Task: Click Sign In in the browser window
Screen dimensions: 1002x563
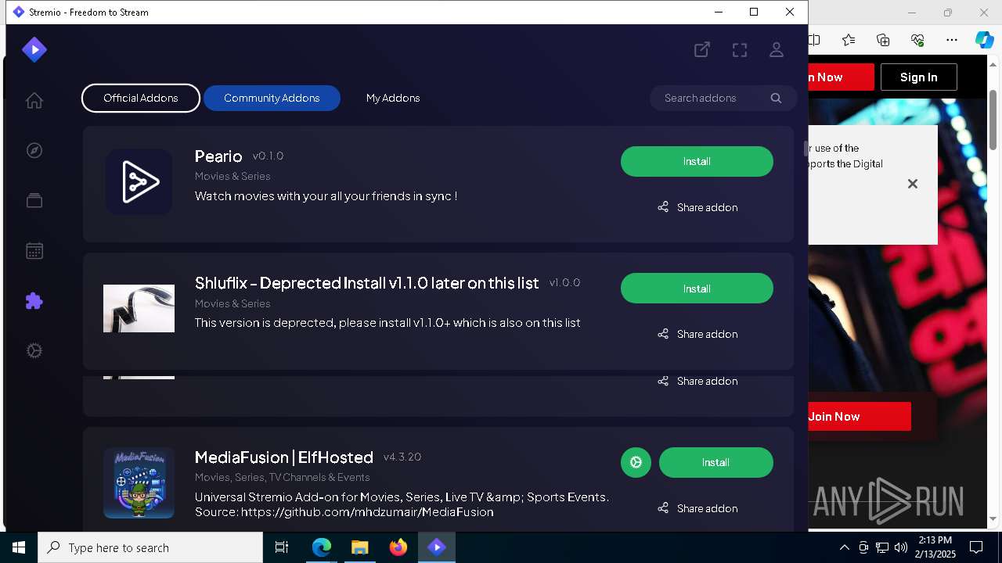Action: (918, 77)
